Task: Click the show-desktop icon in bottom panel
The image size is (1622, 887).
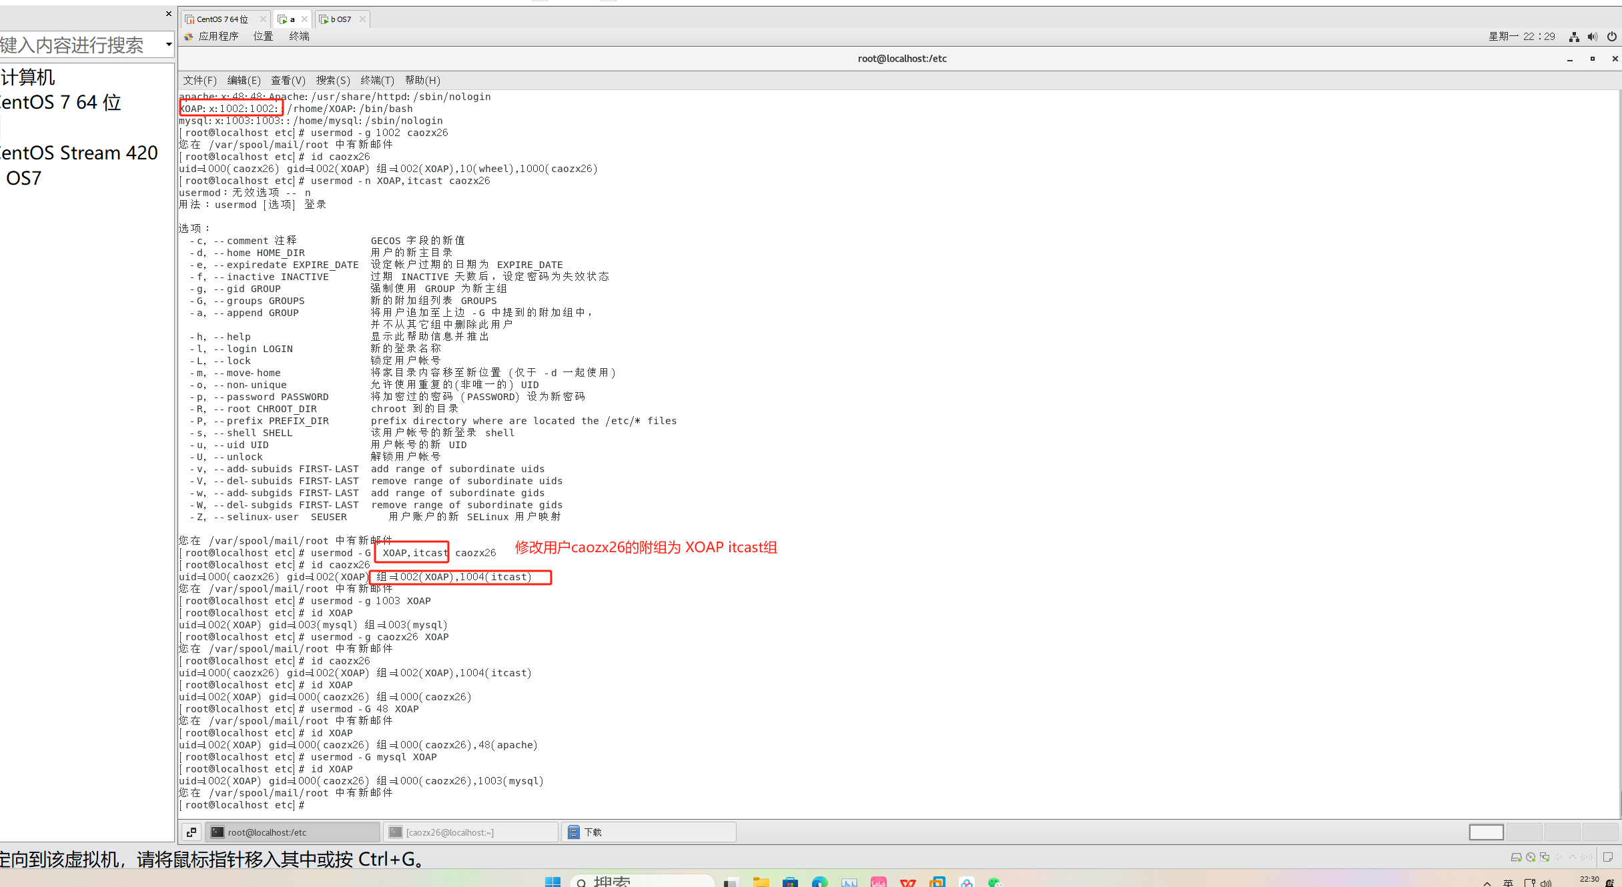Action: (x=191, y=832)
